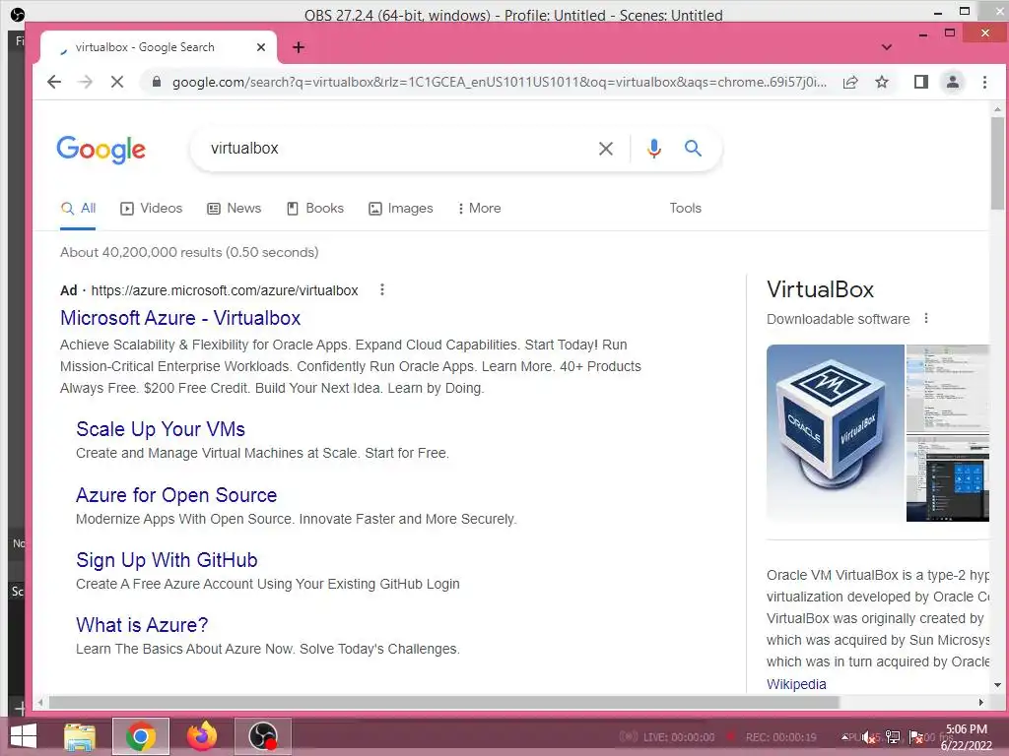Close the virtualbox Google Search tab
The image size is (1009, 756).
[x=260, y=47]
